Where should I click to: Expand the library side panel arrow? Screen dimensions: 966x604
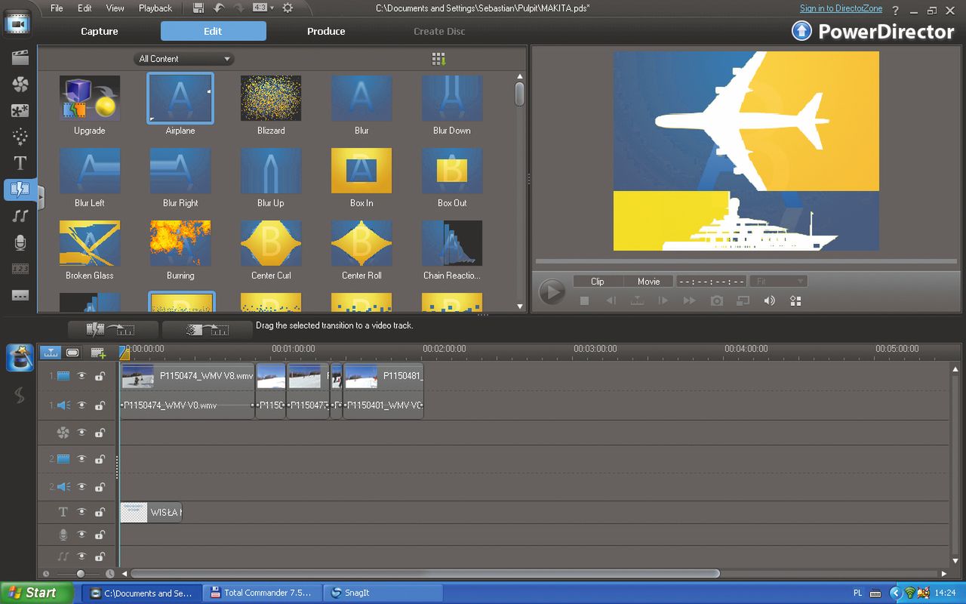41,197
